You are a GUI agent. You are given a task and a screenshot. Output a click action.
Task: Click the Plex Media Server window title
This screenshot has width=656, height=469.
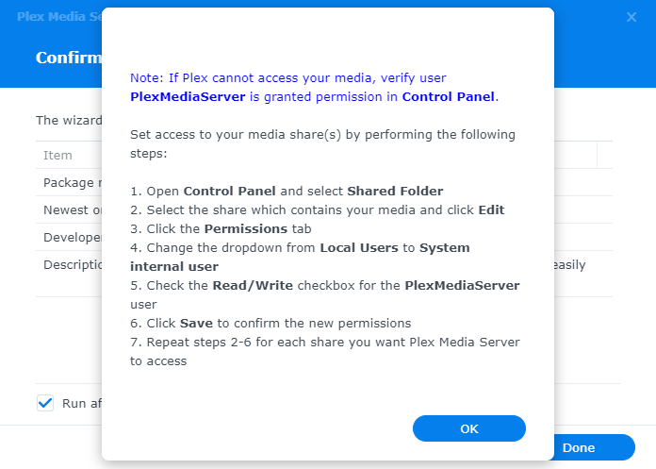[59, 16]
